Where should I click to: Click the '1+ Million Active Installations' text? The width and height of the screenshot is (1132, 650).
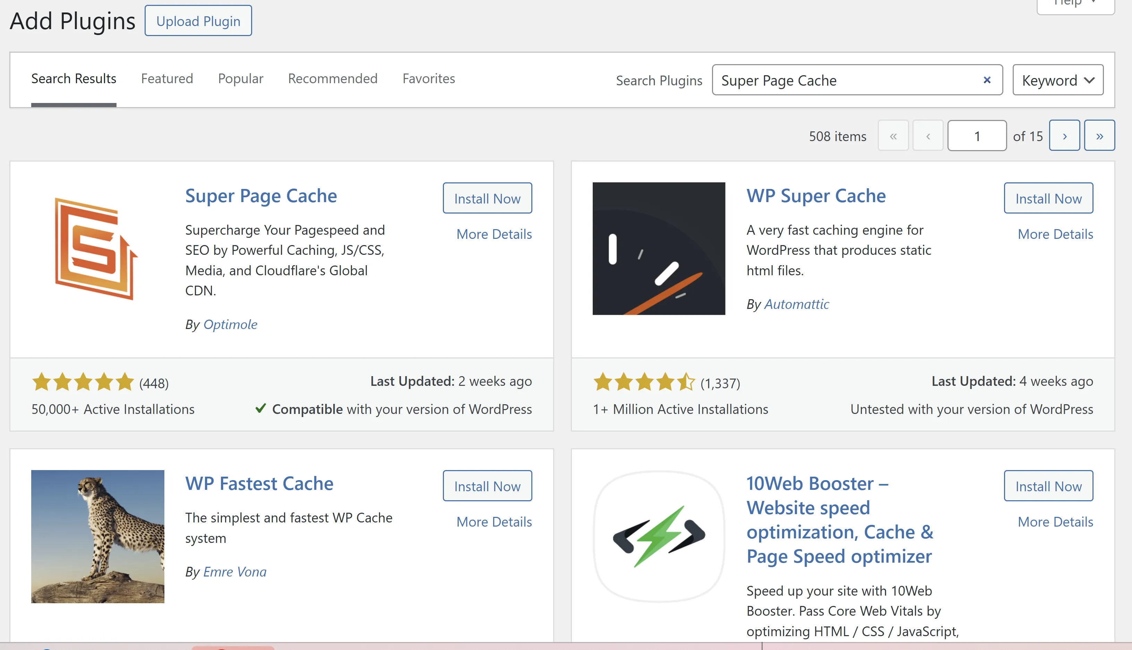click(x=680, y=409)
